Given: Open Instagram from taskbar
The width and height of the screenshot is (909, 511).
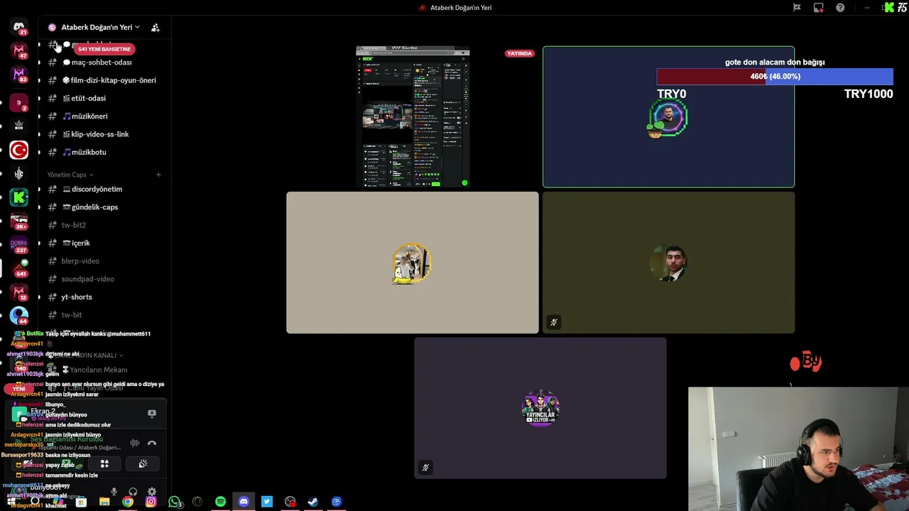Looking at the screenshot, I should click(x=151, y=502).
